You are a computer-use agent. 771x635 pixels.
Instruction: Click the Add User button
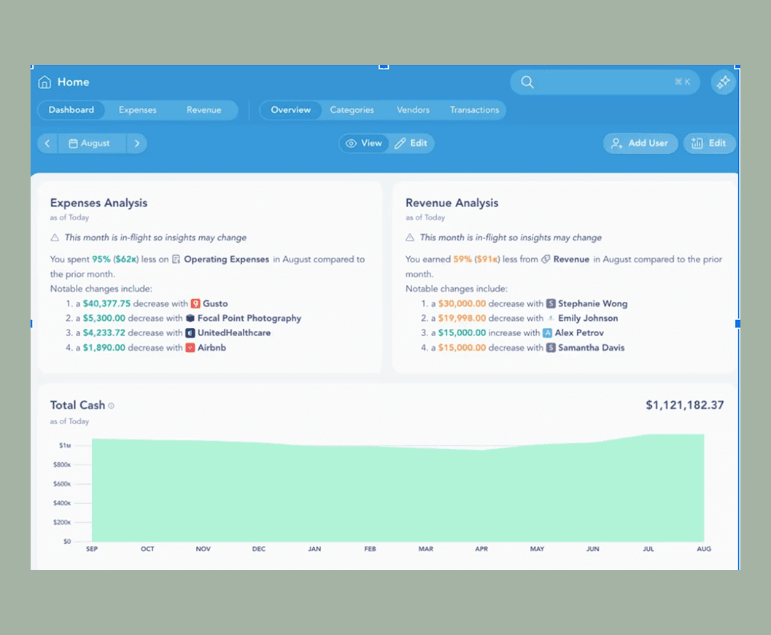pos(640,143)
